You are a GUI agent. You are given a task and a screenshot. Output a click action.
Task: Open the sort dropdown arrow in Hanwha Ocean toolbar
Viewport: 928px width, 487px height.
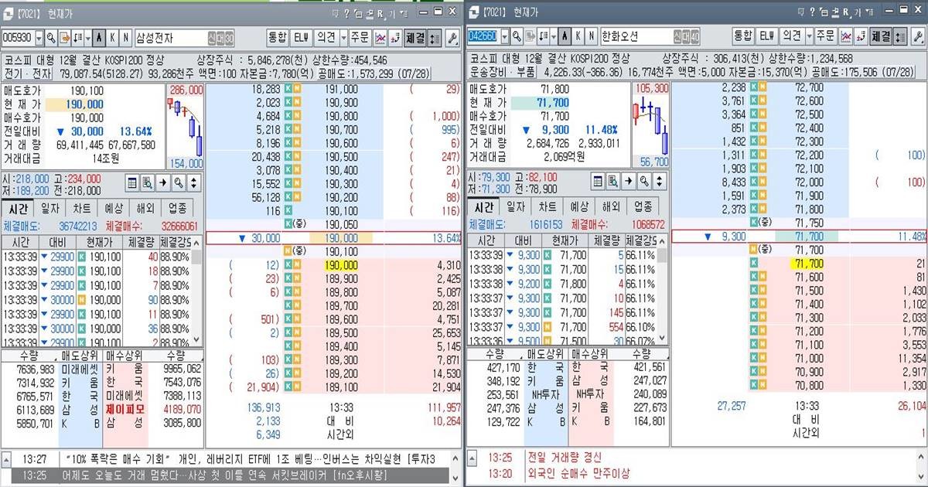pos(554,37)
